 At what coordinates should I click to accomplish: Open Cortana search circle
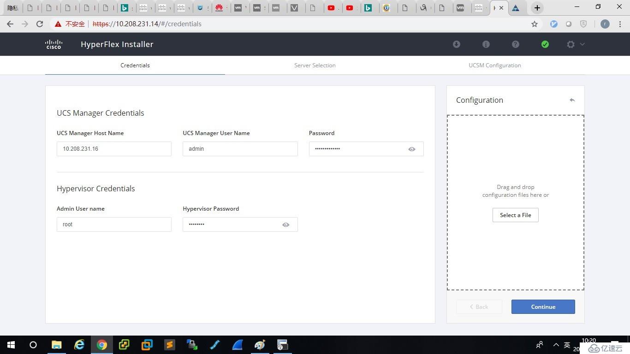(x=33, y=345)
